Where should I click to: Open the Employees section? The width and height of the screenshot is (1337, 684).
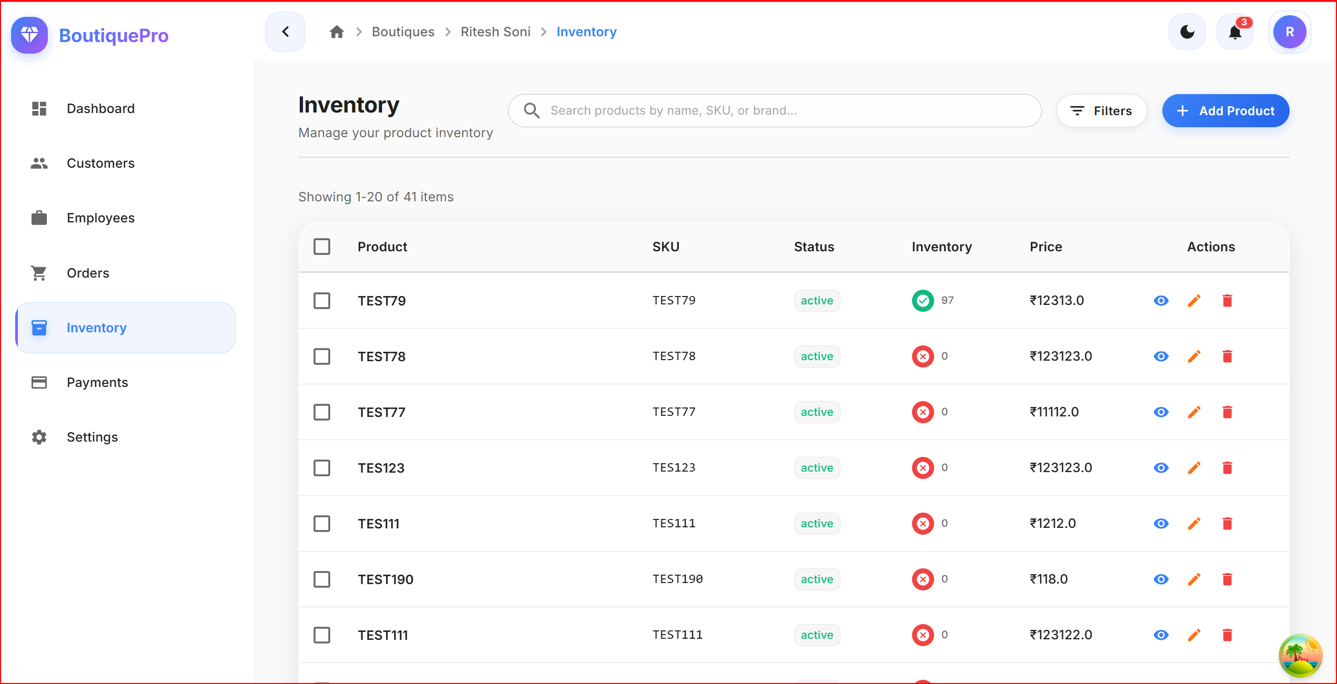100,218
